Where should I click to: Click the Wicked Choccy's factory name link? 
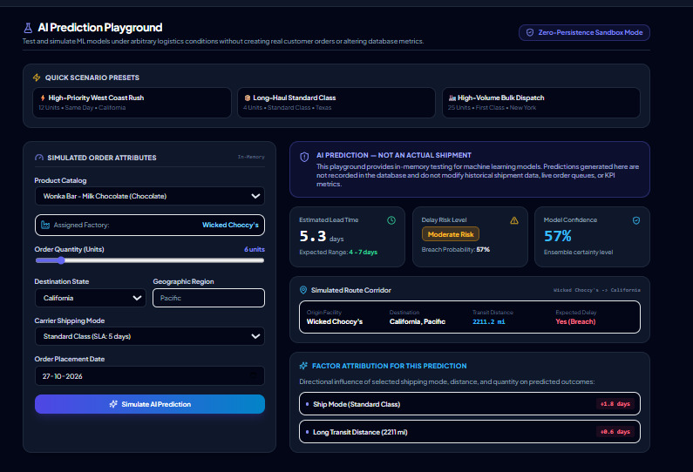[230, 225]
